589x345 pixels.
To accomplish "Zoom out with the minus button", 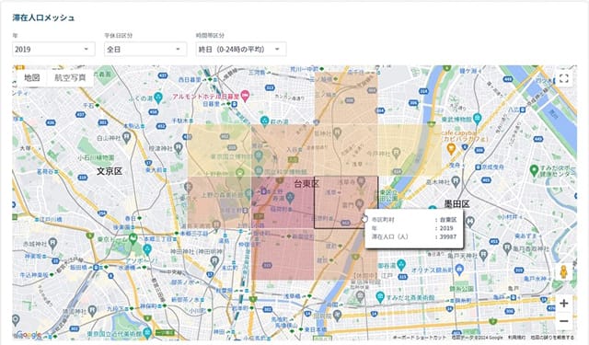I will coord(564,321).
